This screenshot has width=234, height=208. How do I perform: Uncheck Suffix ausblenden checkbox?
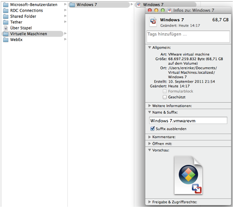(152, 129)
